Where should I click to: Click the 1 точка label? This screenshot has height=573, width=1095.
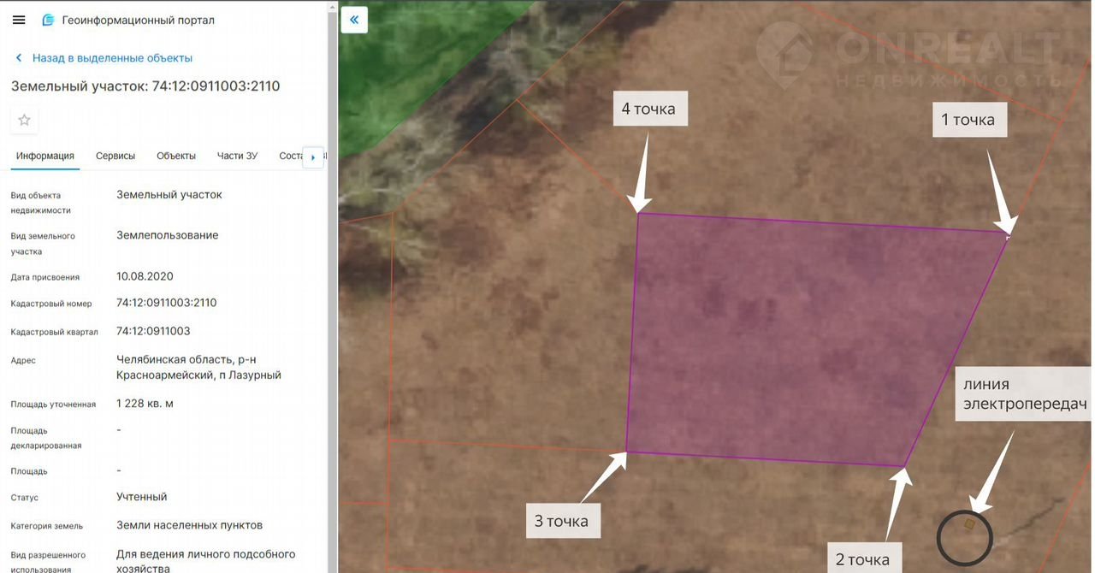point(968,120)
